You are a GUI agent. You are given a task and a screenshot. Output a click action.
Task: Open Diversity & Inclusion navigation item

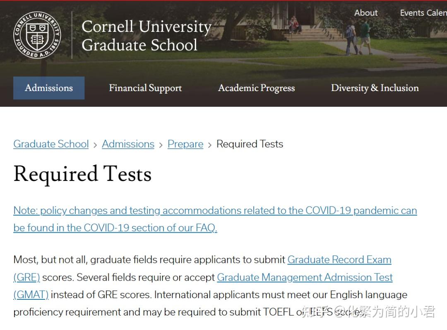(x=375, y=88)
